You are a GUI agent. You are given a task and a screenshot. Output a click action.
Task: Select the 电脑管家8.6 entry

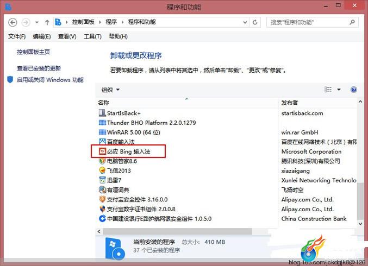(x=122, y=161)
